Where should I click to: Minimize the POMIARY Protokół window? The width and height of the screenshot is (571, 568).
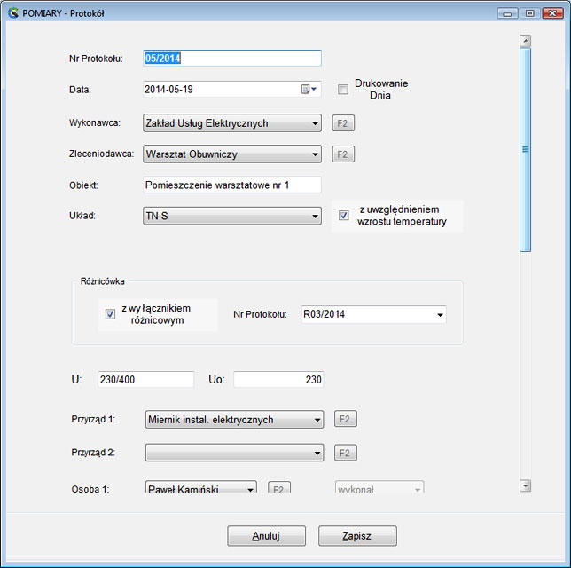pos(508,13)
